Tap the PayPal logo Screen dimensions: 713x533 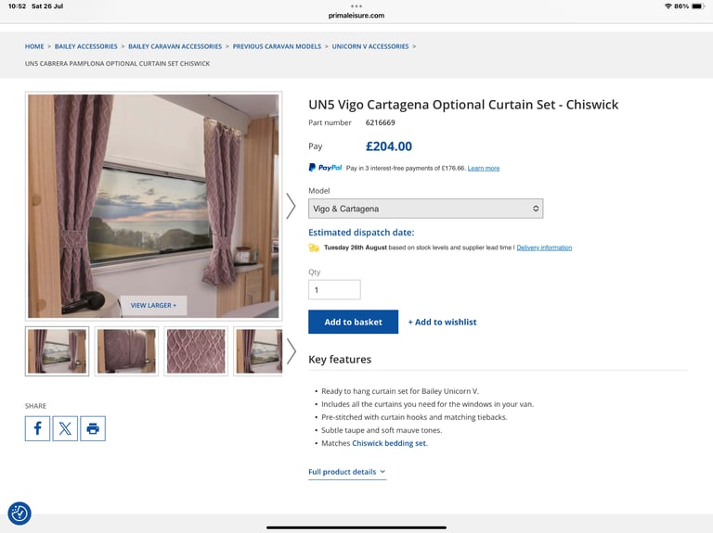tap(325, 168)
